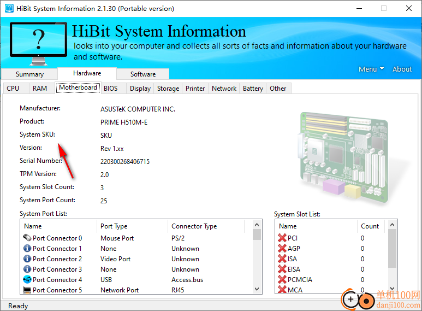Click the slot list scrollbar thumb
The height and width of the screenshot is (311, 422).
pyautogui.click(x=392, y=248)
